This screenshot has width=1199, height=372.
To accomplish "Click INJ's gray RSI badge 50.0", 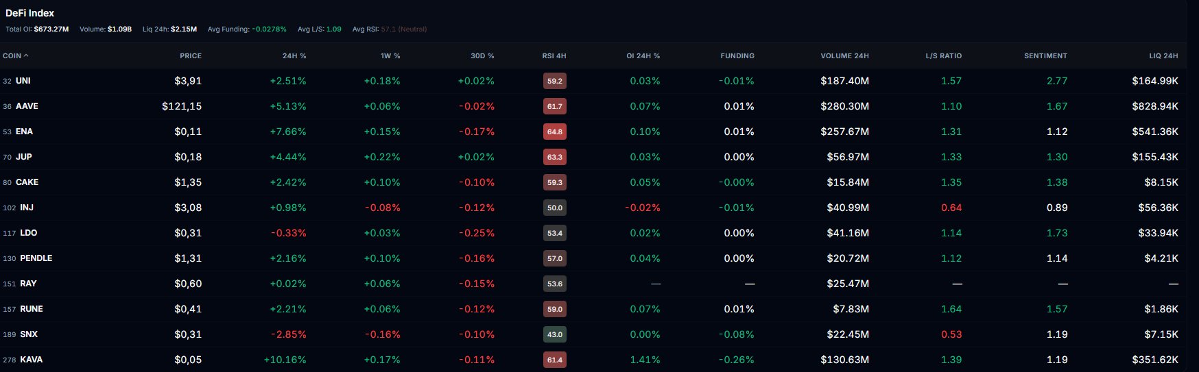I will 555,208.
